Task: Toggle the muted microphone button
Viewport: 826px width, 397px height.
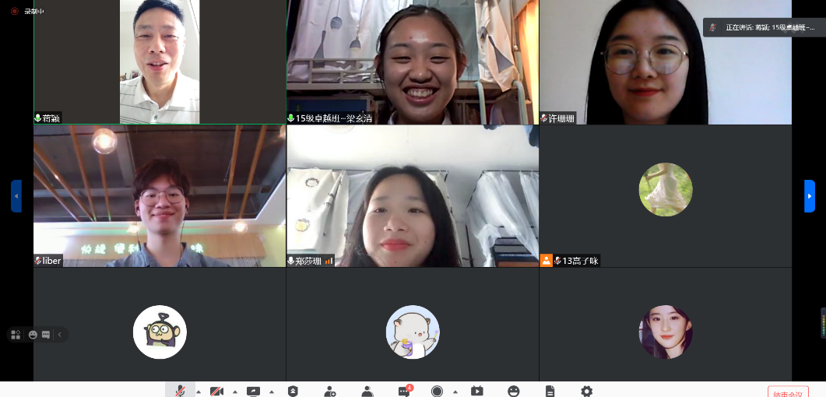Action: tap(180, 391)
